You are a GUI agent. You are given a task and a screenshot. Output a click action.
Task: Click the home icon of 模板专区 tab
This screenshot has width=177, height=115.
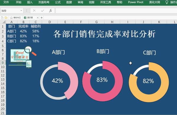pyautogui.click(x=12, y=18)
